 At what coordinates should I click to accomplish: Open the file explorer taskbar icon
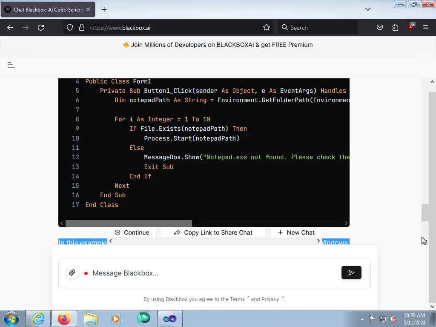click(91, 318)
